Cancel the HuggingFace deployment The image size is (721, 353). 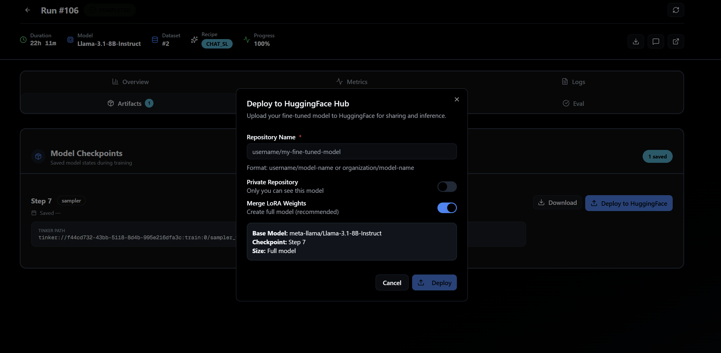point(392,282)
